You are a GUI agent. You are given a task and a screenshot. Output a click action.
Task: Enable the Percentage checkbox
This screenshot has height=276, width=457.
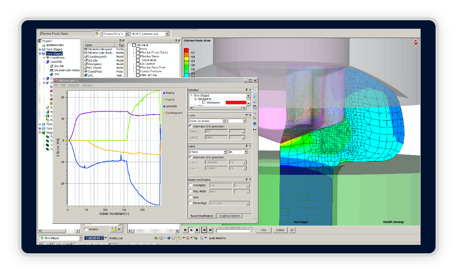point(190,203)
